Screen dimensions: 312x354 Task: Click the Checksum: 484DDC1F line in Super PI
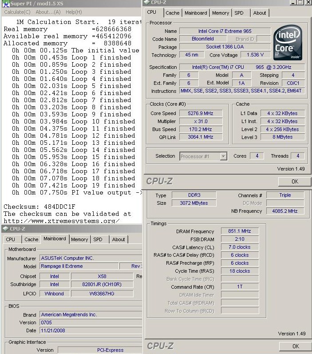tap(39, 207)
